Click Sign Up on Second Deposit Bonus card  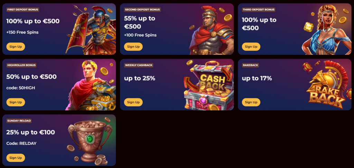[133, 47]
